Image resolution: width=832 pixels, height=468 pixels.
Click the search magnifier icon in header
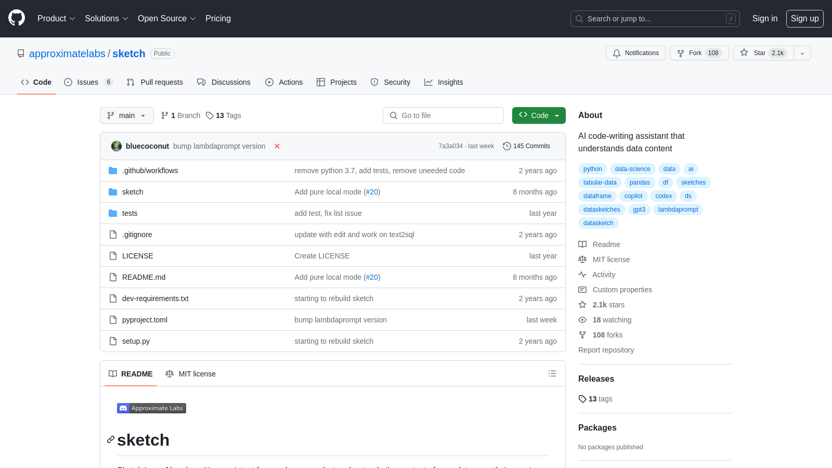point(579,19)
